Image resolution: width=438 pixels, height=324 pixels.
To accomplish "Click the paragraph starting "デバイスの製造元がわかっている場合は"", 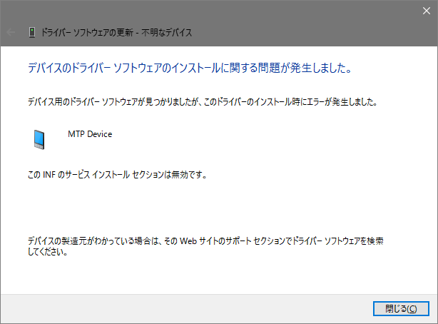I will pyautogui.click(x=205, y=246).
